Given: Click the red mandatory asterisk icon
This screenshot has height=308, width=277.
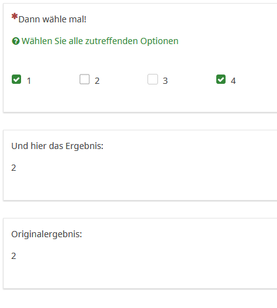Looking at the screenshot, I should (14, 16).
